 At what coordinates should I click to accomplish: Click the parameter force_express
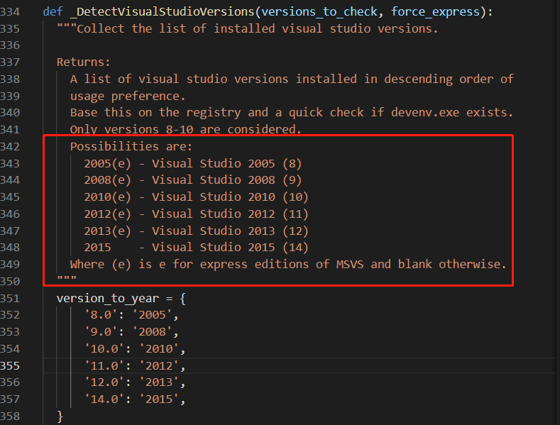click(435, 12)
